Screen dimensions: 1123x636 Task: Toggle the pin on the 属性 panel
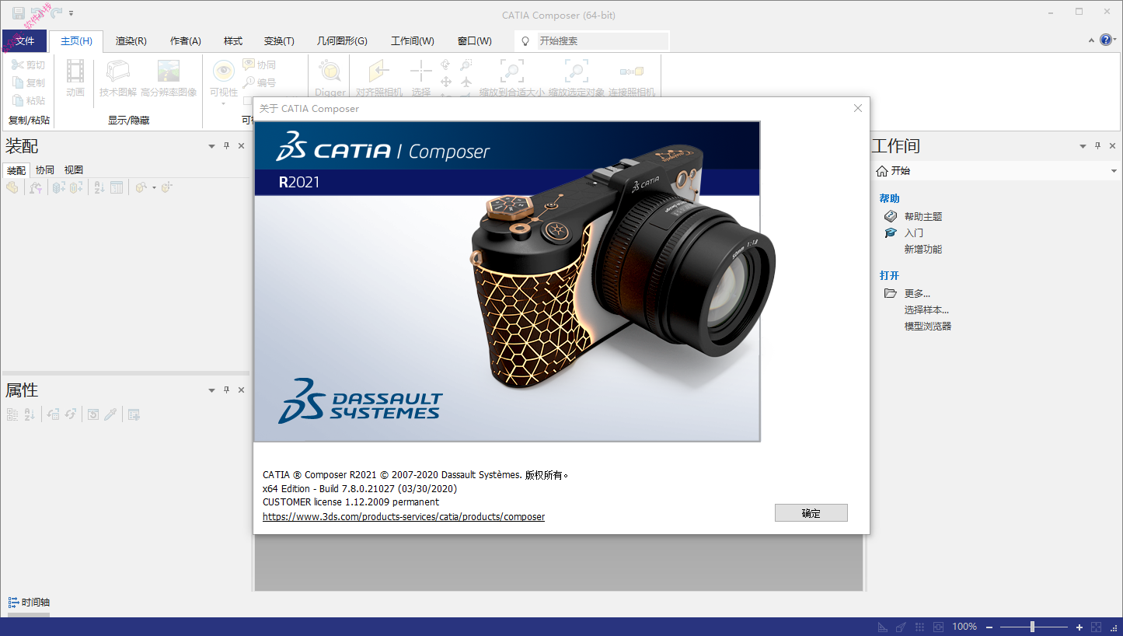coord(227,390)
